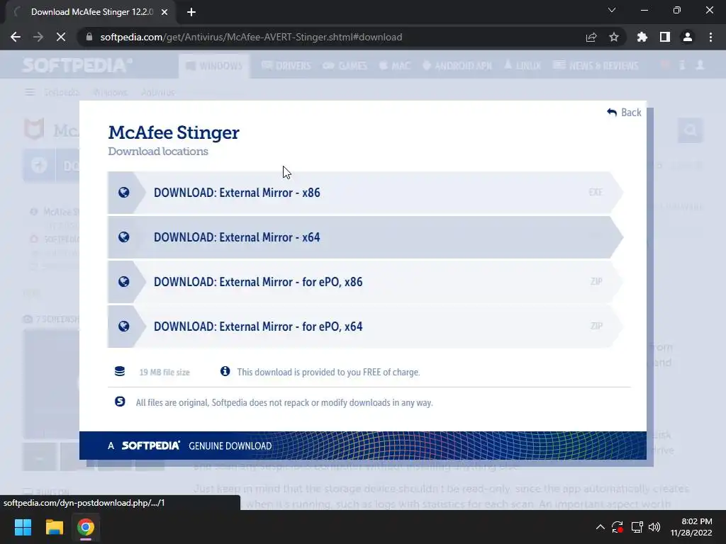The width and height of the screenshot is (726, 544).
Task: Click the 19 MB file size text
Action: pos(164,373)
